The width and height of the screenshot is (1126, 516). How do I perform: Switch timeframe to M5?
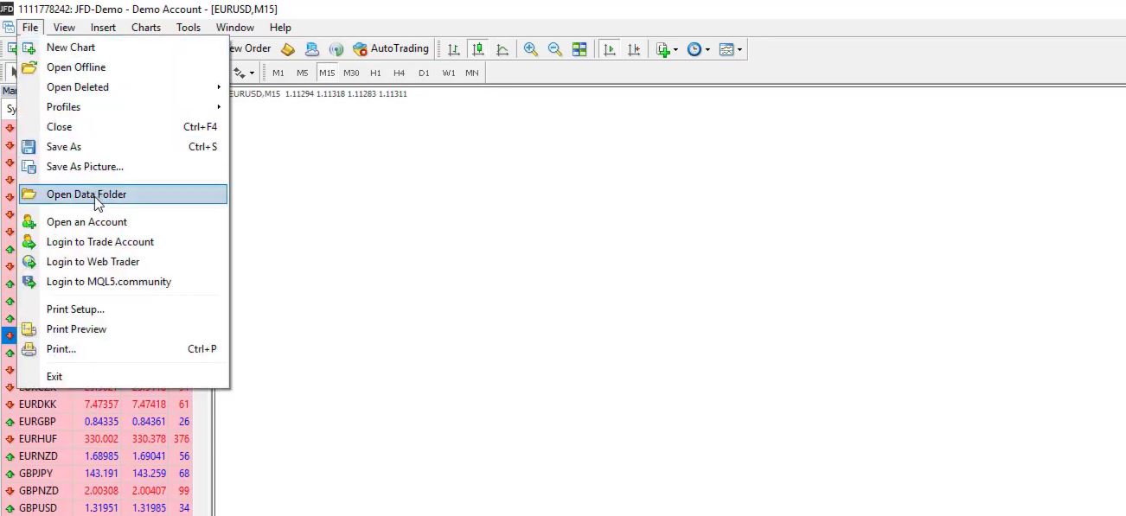pos(302,73)
